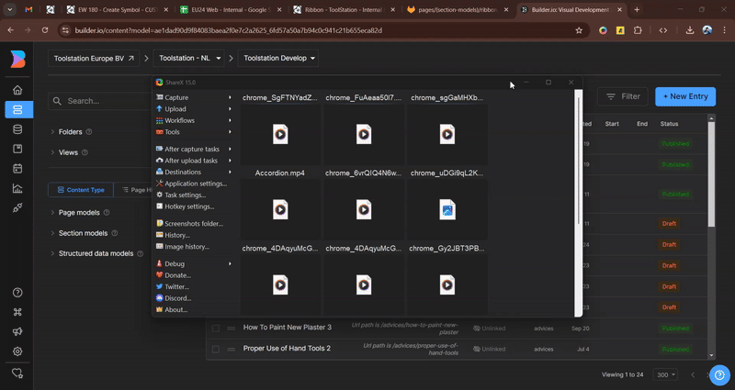Open the settings gear icon in sidebar

tap(17, 351)
